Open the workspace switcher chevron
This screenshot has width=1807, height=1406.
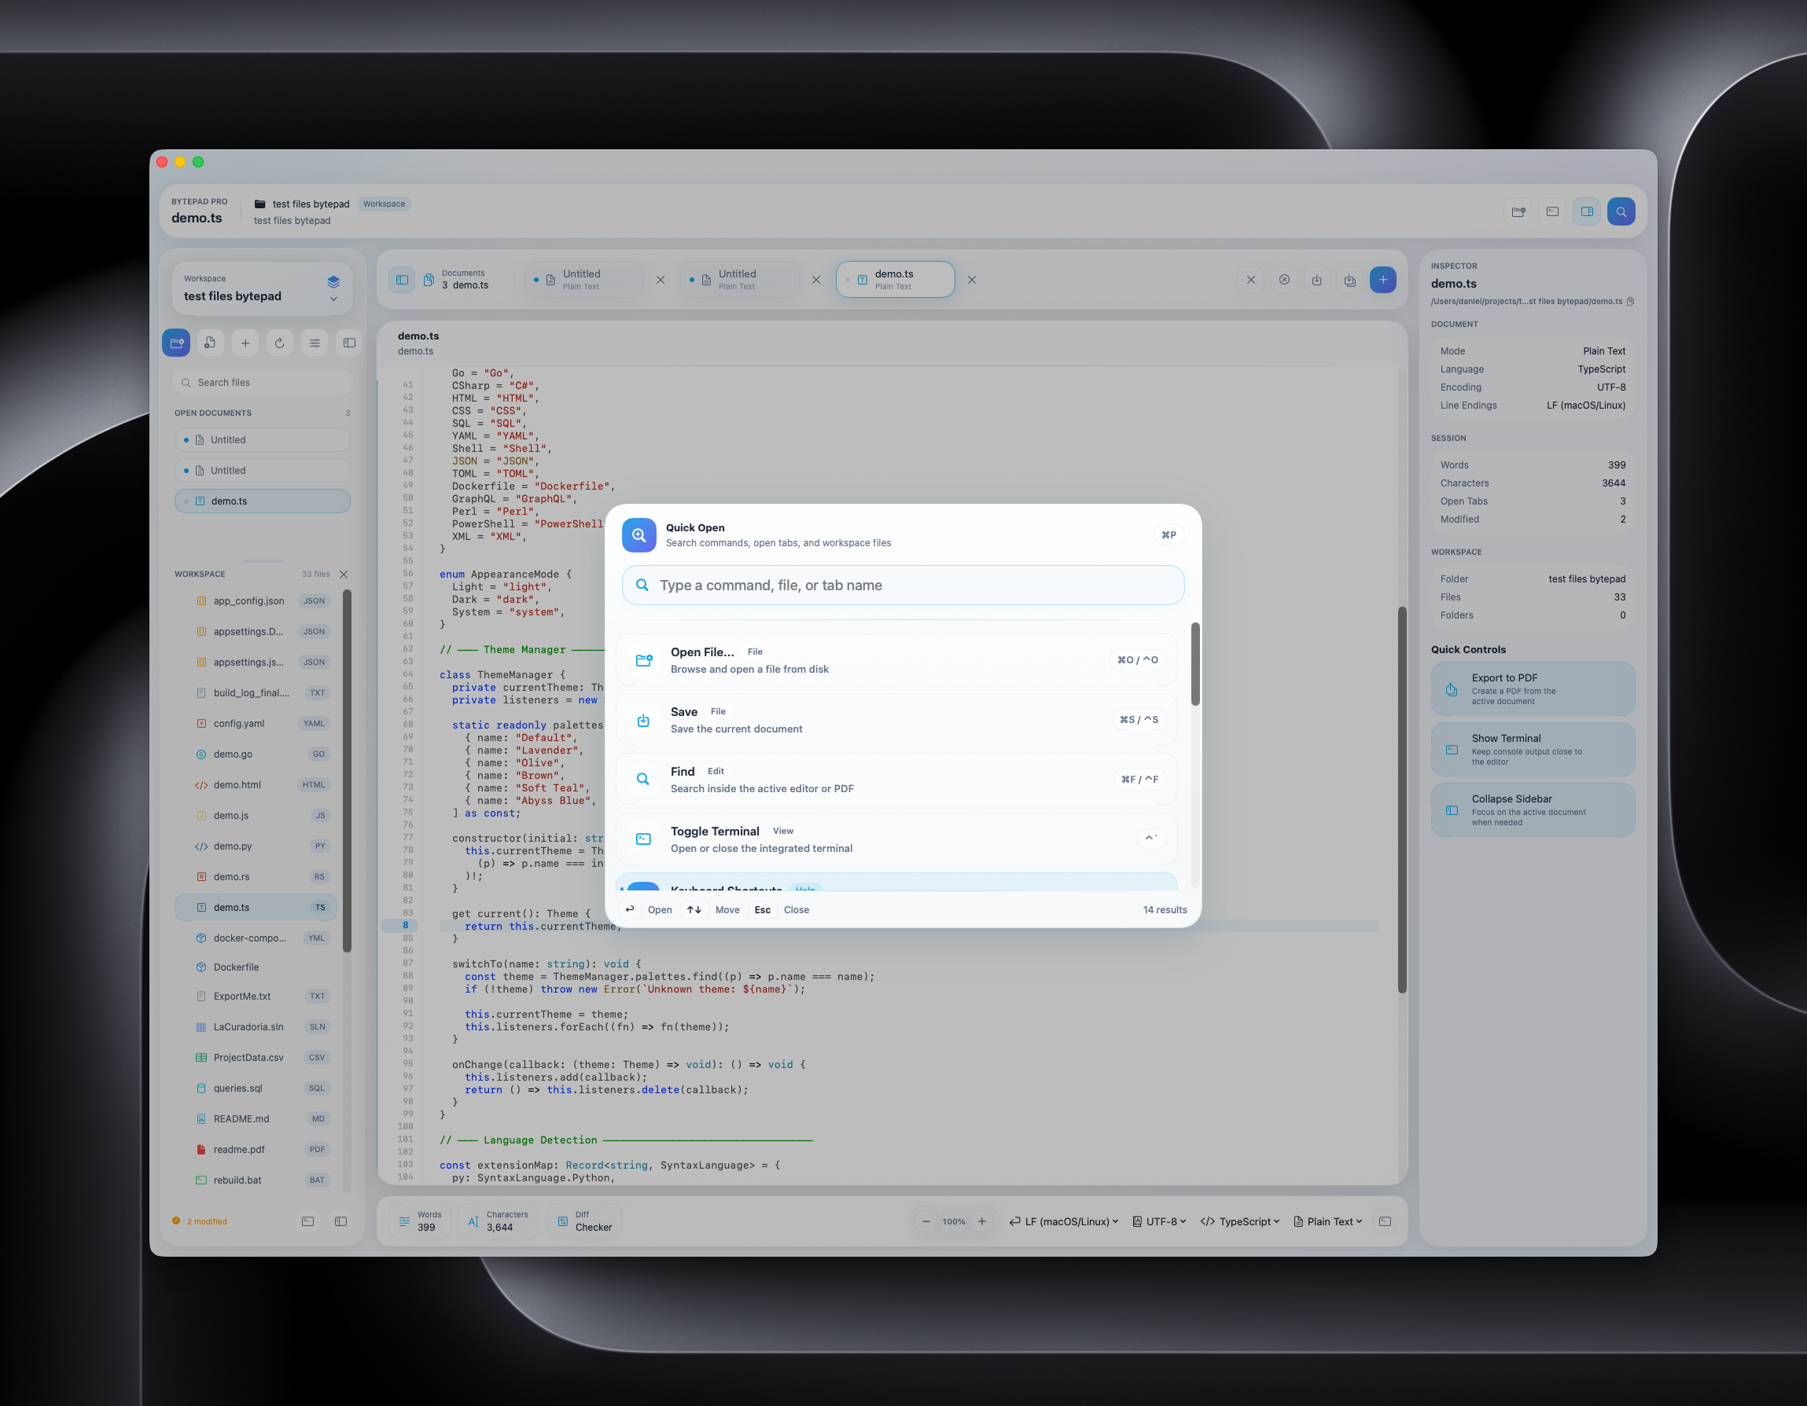click(333, 299)
